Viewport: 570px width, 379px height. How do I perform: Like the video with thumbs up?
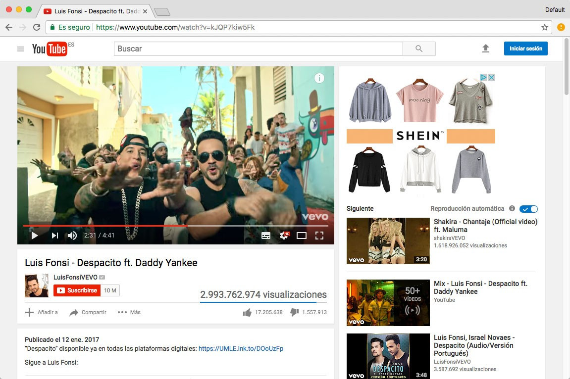[263, 312]
